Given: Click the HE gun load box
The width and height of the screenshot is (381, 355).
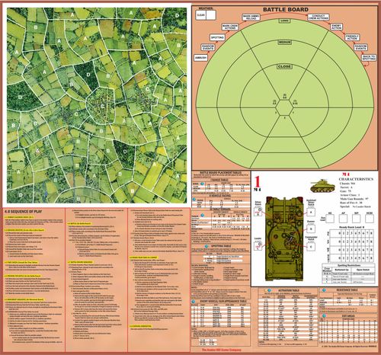Looking at the screenshot, I should point(330,219).
